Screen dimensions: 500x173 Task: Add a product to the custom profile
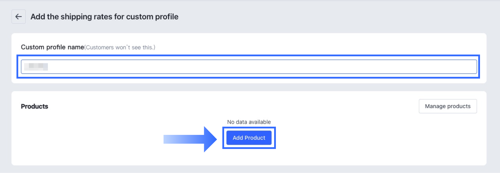pyautogui.click(x=249, y=138)
